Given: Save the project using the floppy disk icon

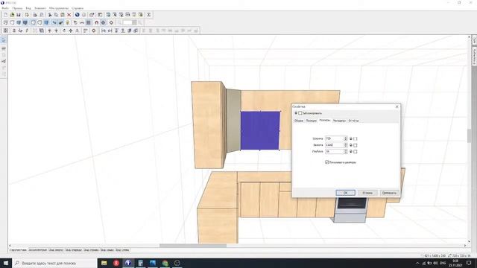Looking at the screenshot, I should pos(19,15).
